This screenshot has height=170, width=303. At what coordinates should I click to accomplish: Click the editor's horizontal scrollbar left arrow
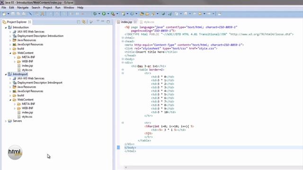tap(126, 168)
